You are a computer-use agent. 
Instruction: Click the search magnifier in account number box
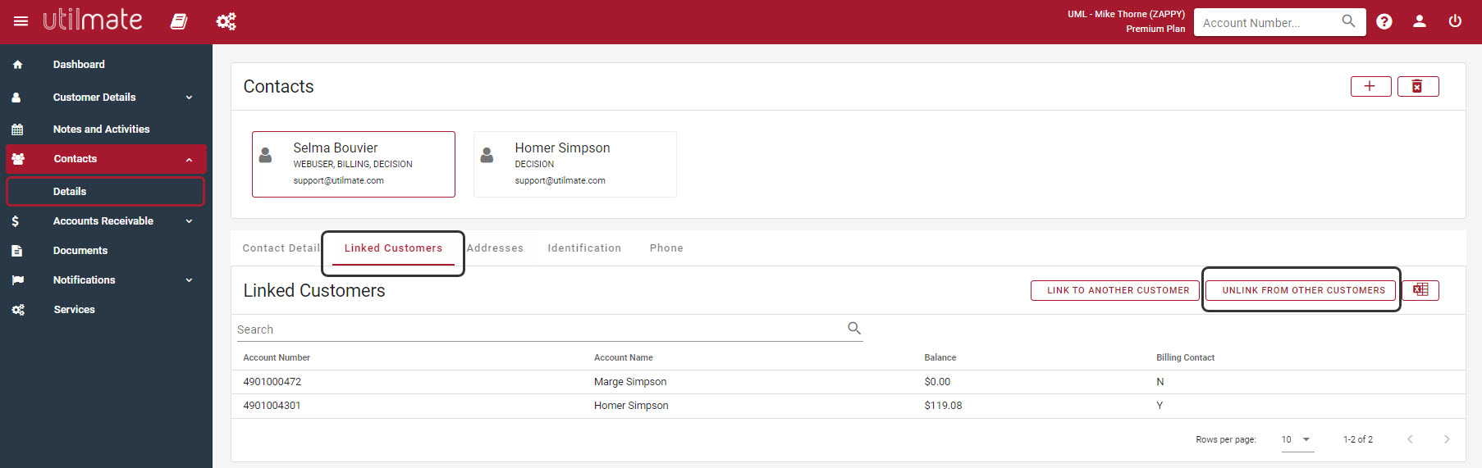[x=1348, y=21]
